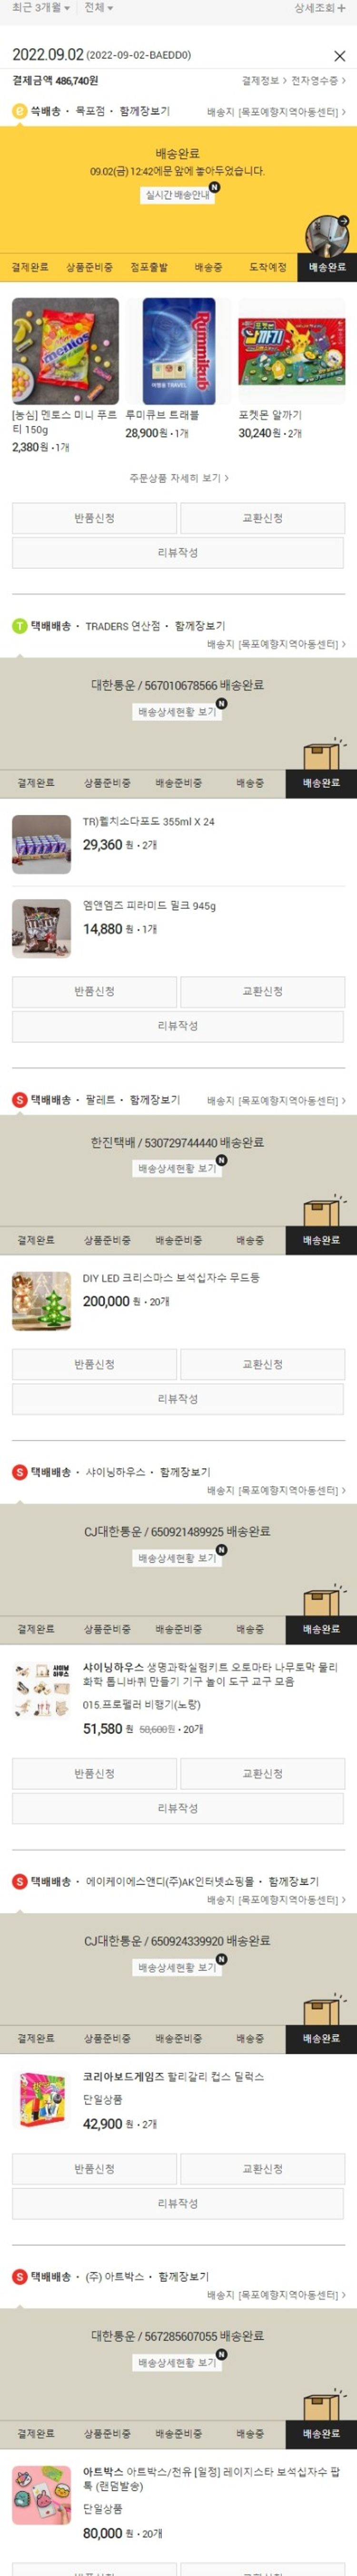Select the 웰치소다포도 product thumbnail

(41, 844)
